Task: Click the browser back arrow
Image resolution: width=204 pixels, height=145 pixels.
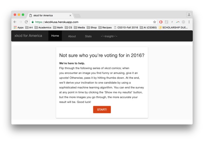Action: (15, 22)
